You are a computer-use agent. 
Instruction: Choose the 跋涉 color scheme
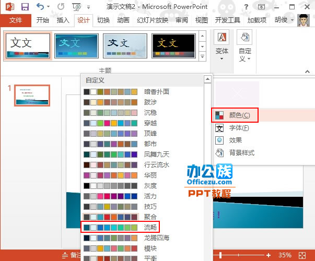(x=142, y=102)
